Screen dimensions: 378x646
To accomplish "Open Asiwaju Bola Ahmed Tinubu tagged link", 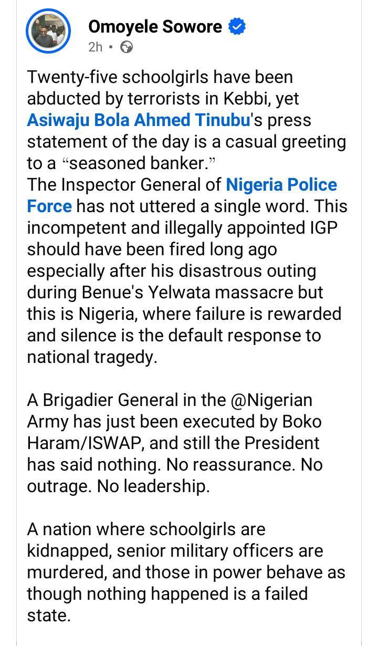I will [x=138, y=120].
